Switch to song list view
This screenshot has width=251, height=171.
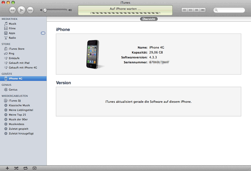pos(184,10)
